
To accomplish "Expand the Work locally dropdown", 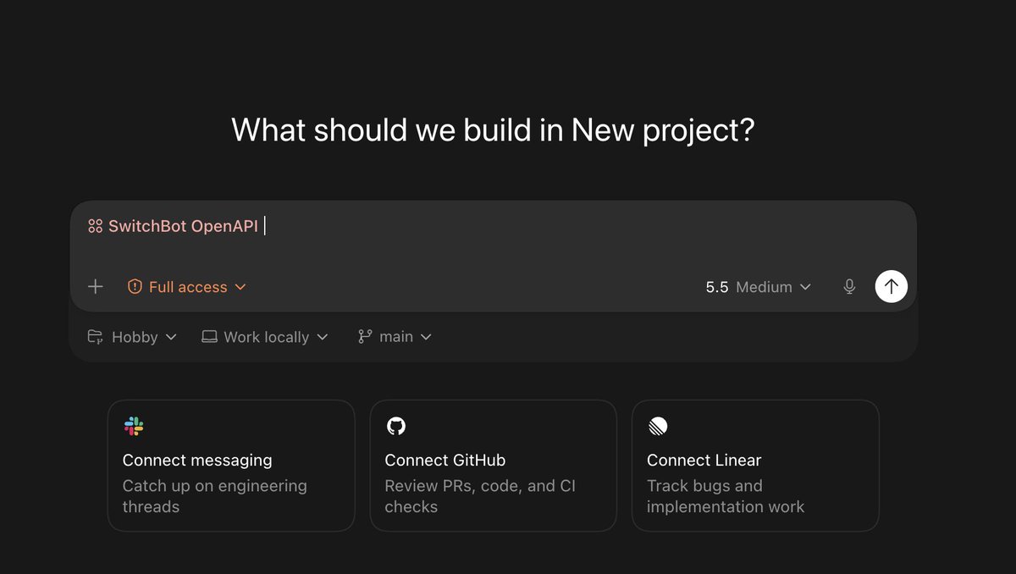I will click(265, 337).
